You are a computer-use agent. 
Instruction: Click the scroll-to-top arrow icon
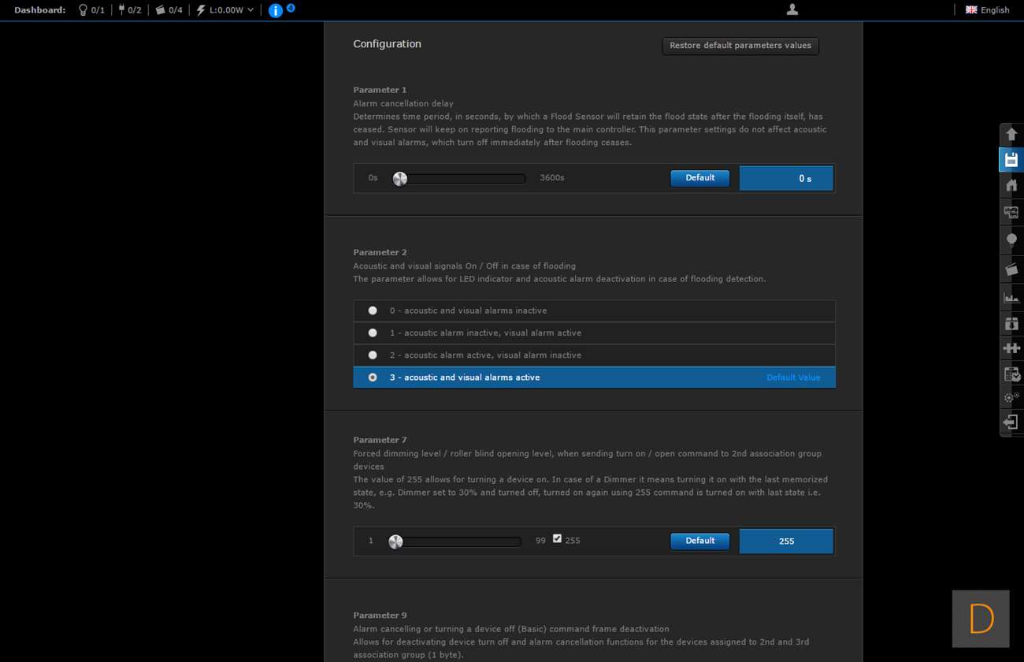[1011, 135]
